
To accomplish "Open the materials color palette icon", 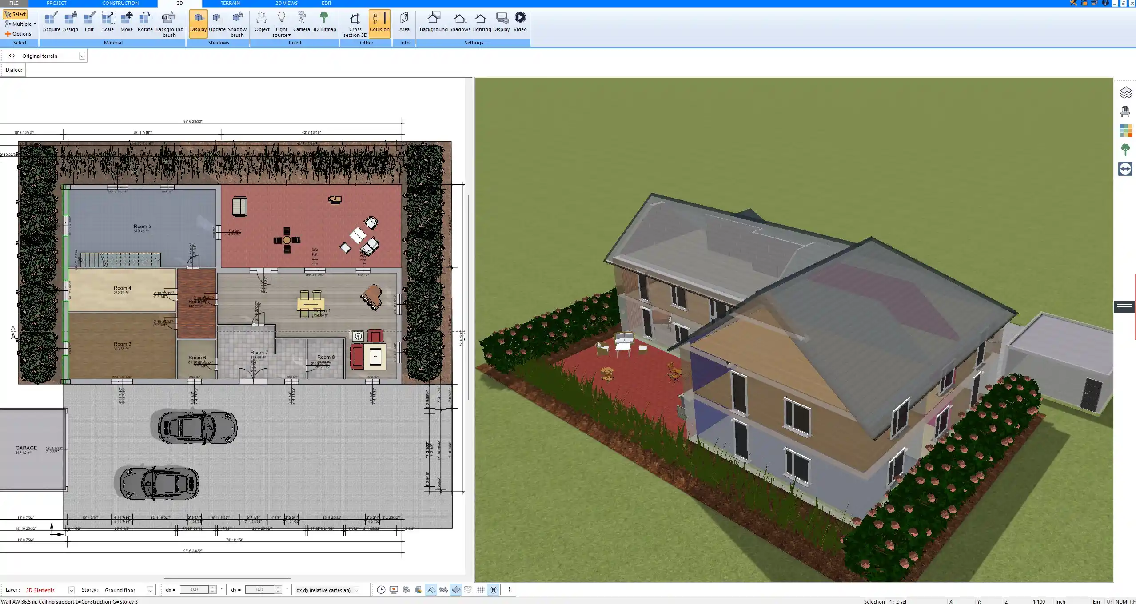I will tap(1125, 131).
